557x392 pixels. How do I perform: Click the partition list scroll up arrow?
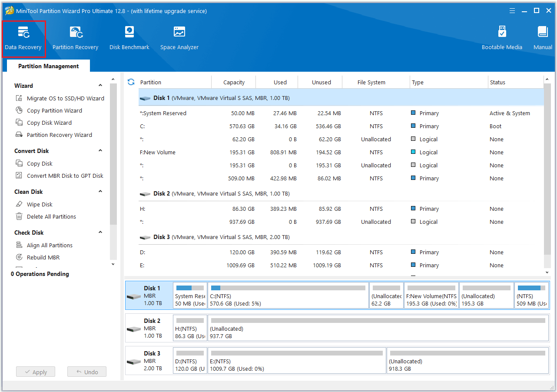pos(547,80)
